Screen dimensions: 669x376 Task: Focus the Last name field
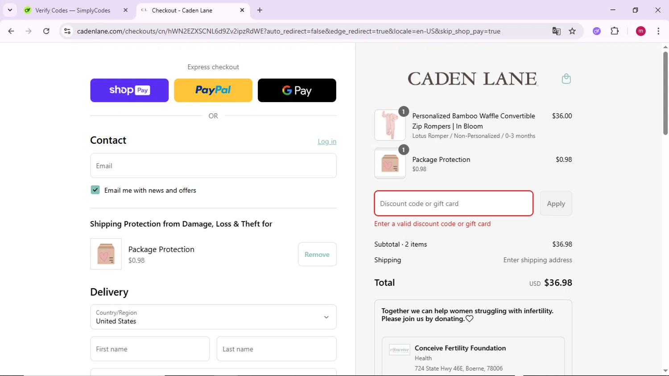tap(277, 349)
